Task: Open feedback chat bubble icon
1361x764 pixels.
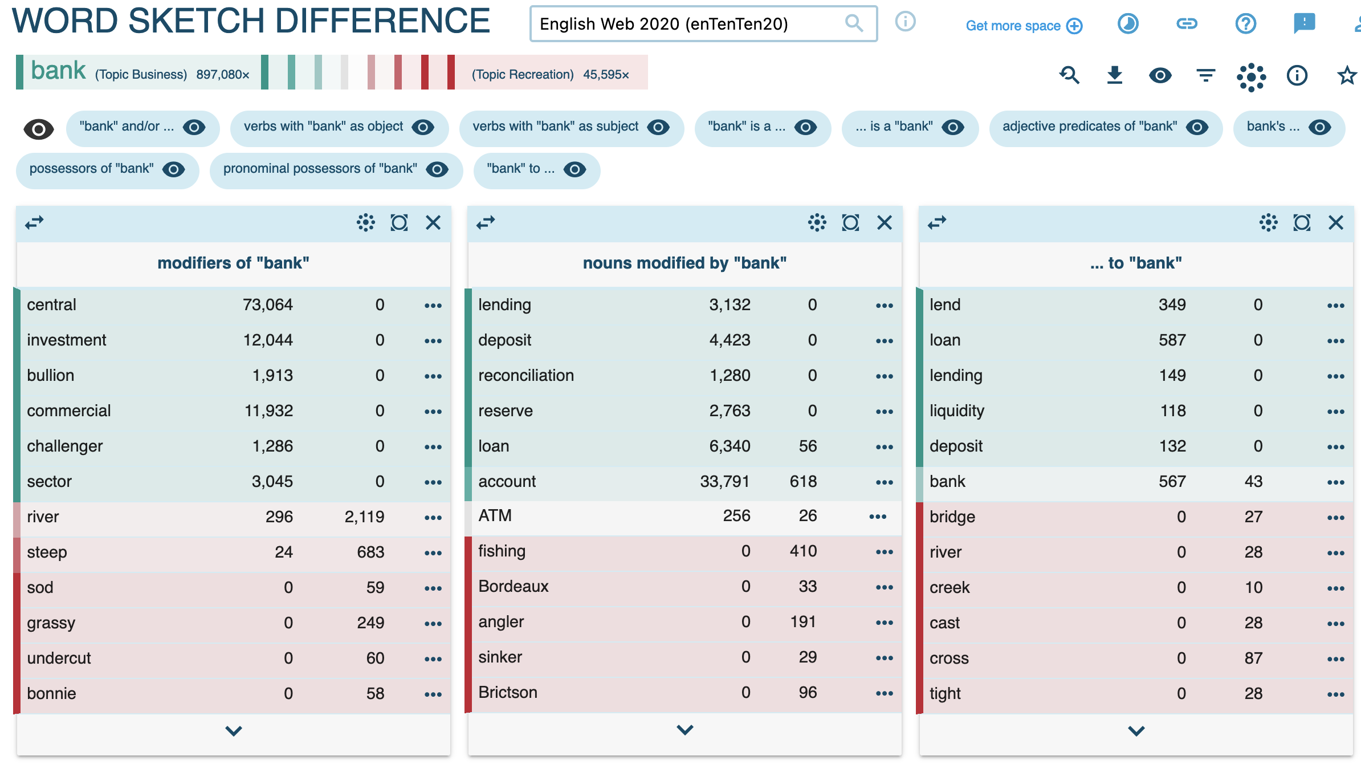Action: [1304, 23]
